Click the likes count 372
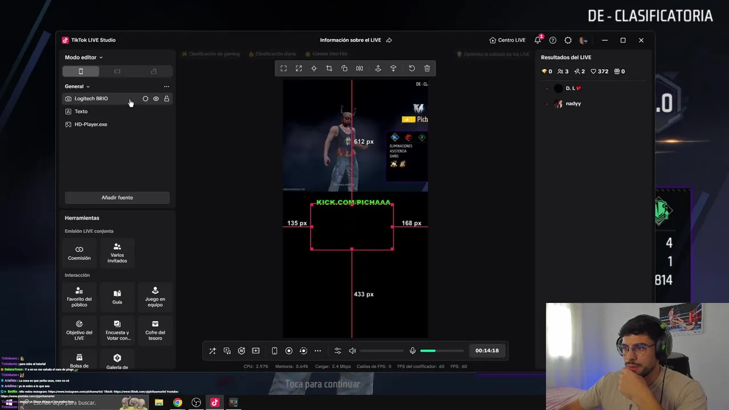 point(599,71)
